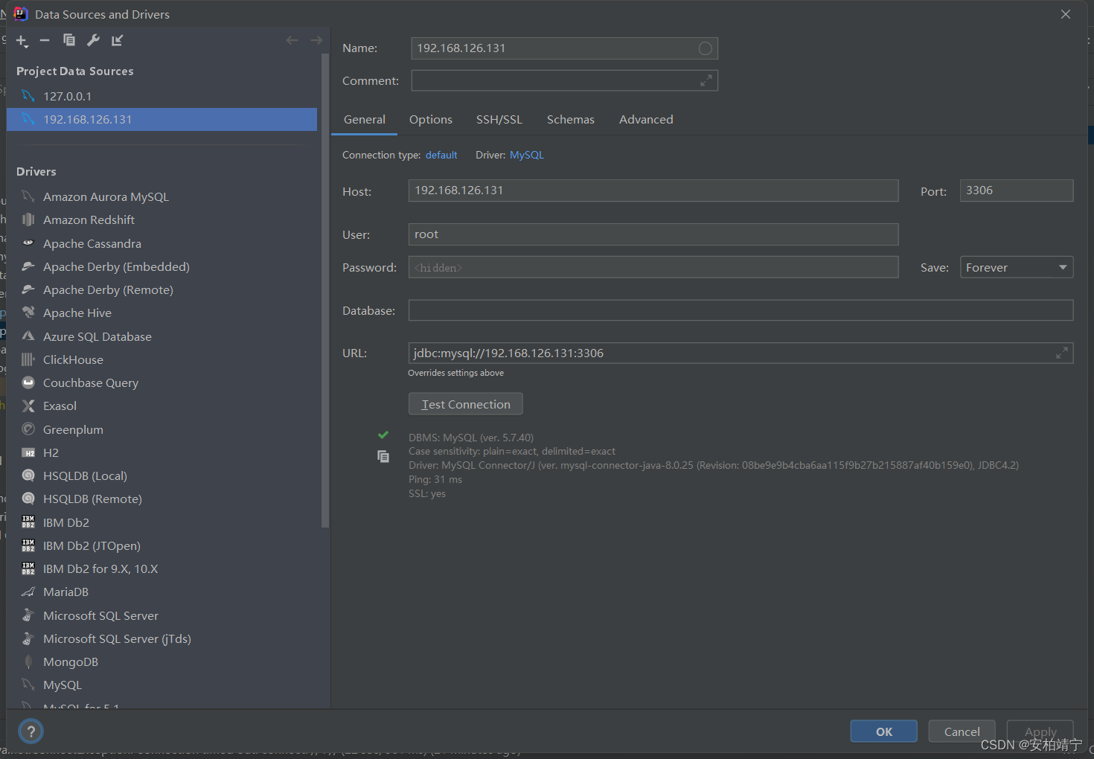Open the Advanced tab
1094x759 pixels.
[x=646, y=119]
